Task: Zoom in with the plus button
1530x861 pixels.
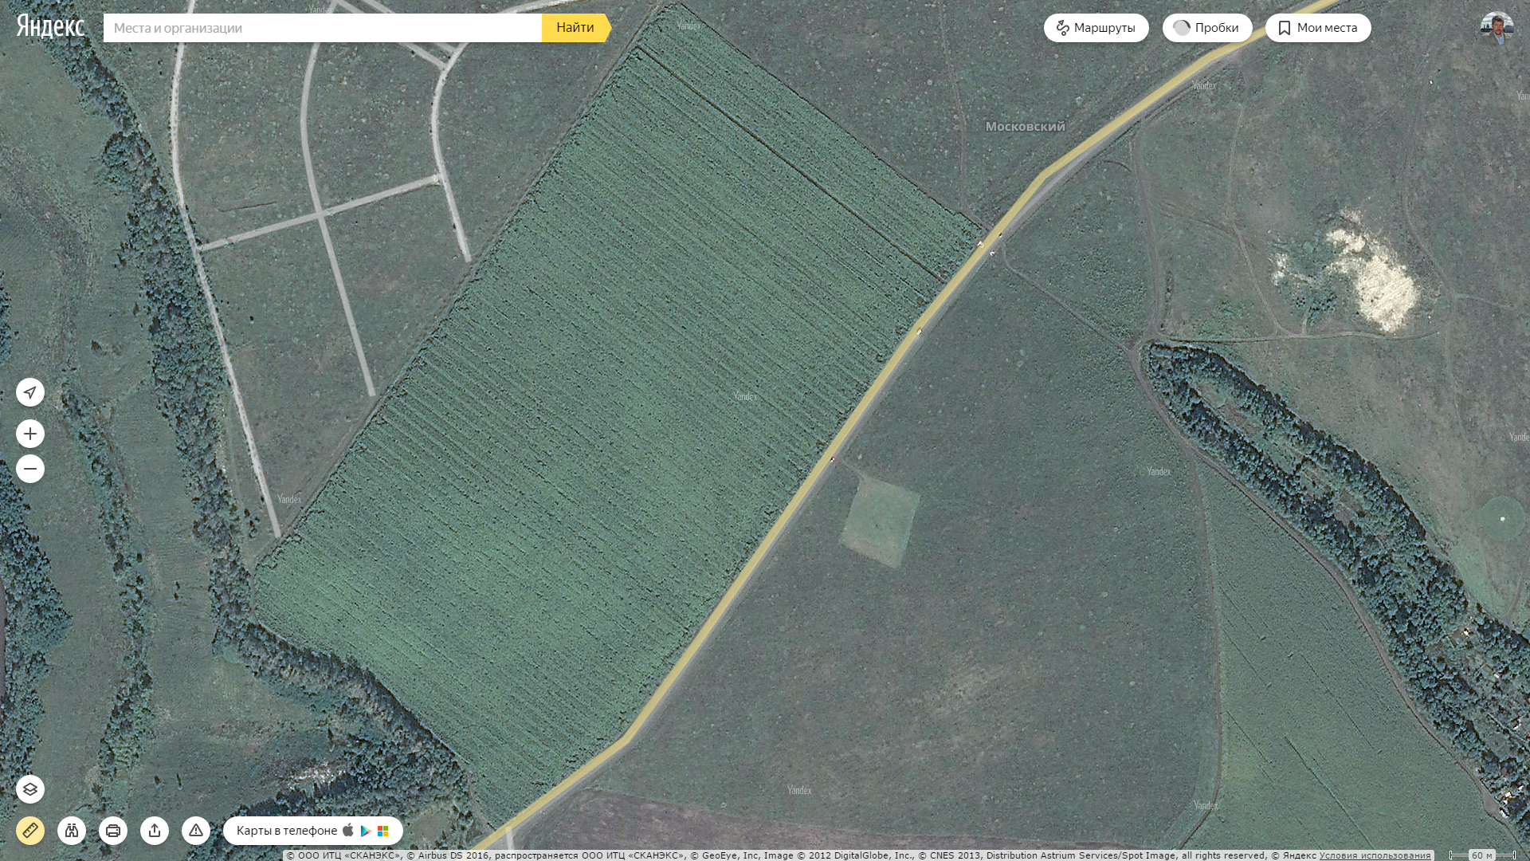Action: (x=30, y=434)
